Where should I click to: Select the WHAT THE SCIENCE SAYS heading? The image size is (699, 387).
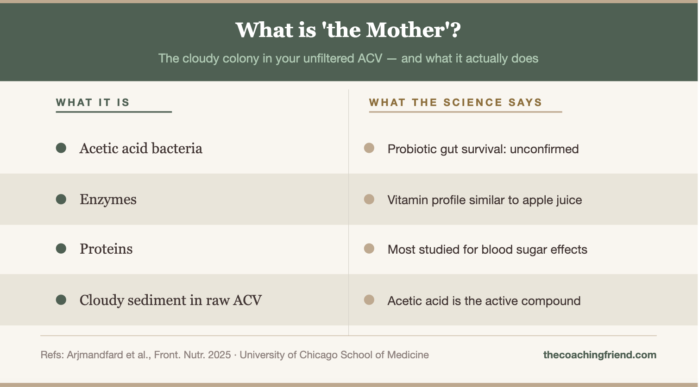pos(455,103)
